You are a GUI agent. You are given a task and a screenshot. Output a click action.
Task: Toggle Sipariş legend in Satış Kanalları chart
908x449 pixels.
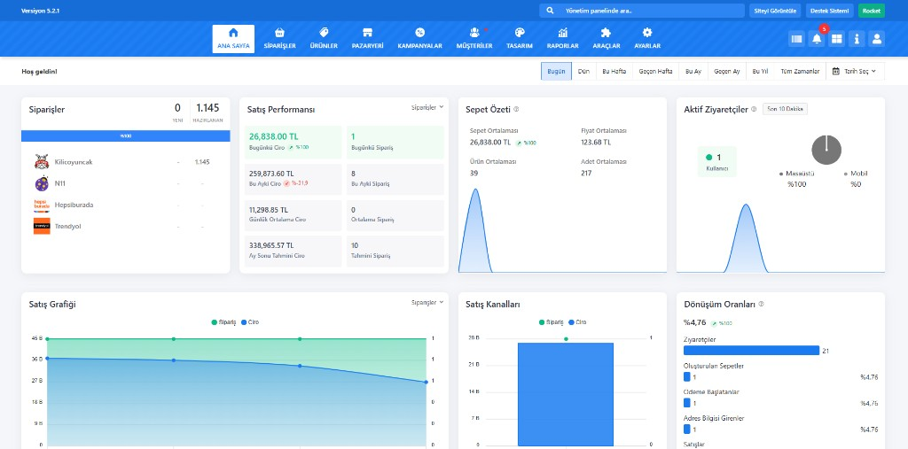pos(551,322)
